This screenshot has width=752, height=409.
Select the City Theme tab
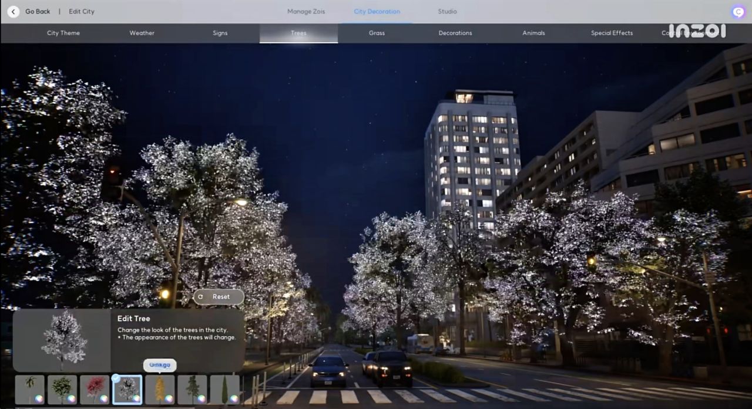tap(63, 33)
